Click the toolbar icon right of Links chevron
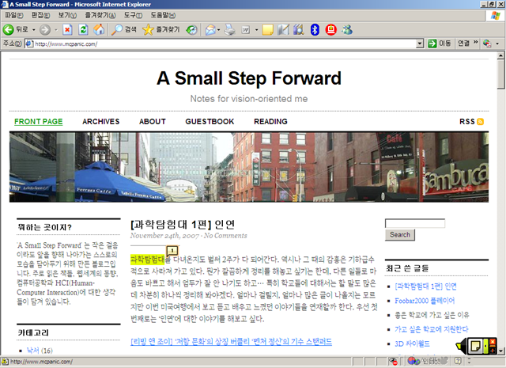The width and height of the screenshot is (506, 368). click(487, 44)
